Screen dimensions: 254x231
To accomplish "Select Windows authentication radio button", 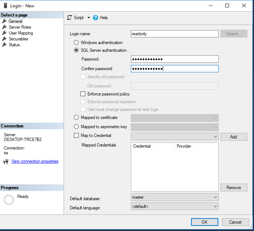I will 76,43.
